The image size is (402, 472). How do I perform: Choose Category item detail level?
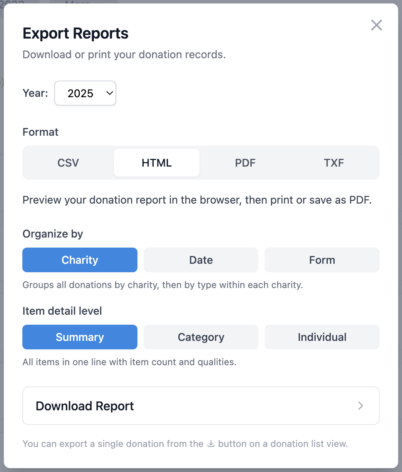tap(201, 337)
